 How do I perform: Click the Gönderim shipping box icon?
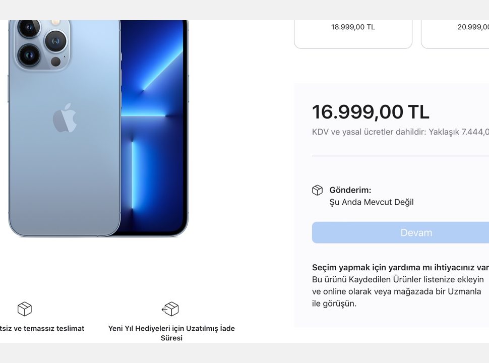click(317, 190)
